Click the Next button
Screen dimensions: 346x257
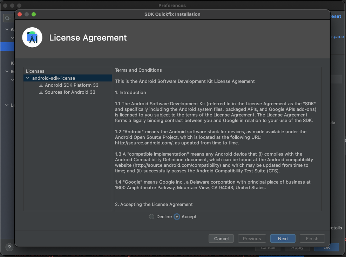283,238
